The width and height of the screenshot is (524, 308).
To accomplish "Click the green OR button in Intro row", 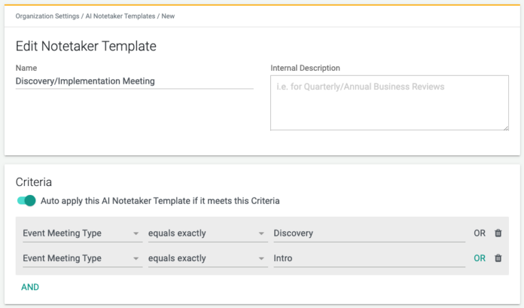I will 479,258.
